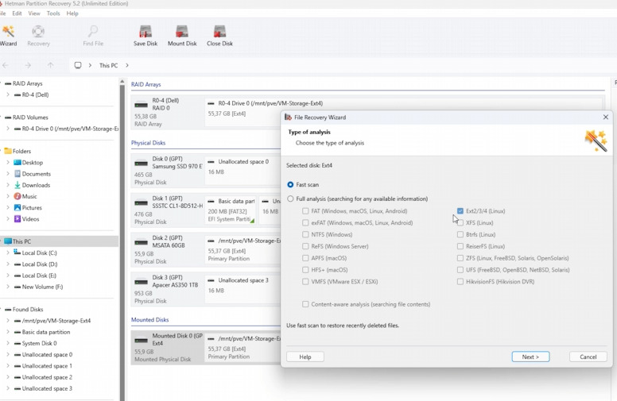Expand R0-4 Drive 0 under RAID Volumes
This screenshot has width=617, height=401.
coord(7,129)
